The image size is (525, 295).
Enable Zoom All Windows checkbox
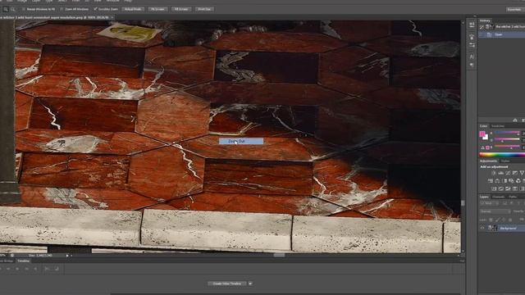point(62,9)
